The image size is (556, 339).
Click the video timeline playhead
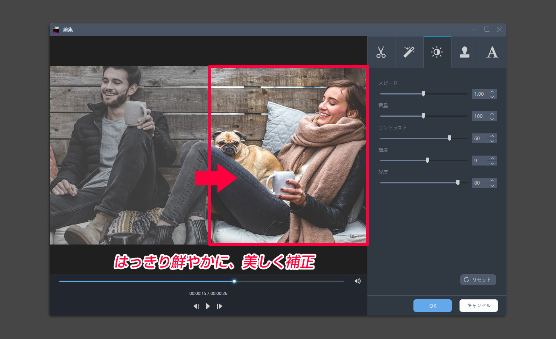point(234,281)
